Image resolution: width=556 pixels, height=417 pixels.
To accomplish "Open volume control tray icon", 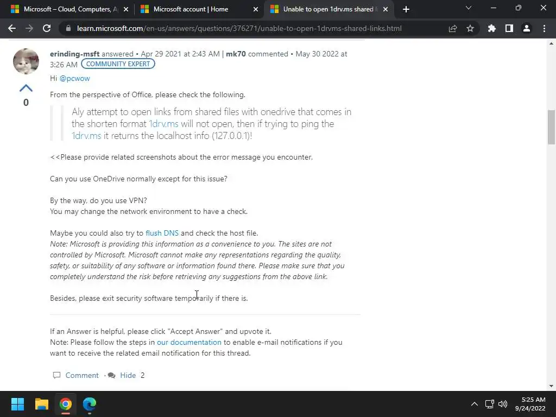I will pos(503,404).
